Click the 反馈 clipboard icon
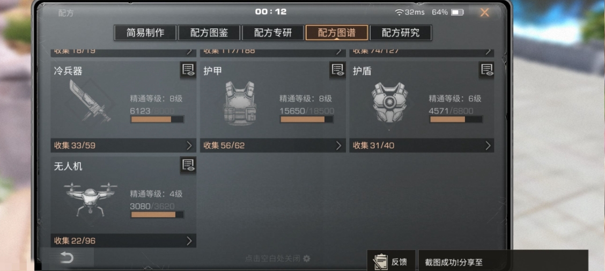Screen dimensions: 605x271 [380, 262]
